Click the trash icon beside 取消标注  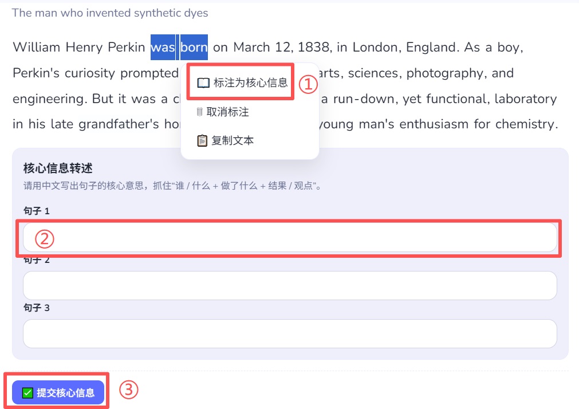tap(199, 112)
